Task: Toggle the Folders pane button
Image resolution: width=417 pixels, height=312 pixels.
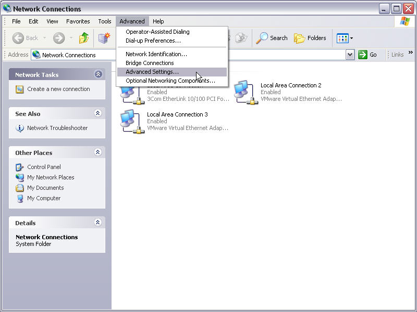Action: (x=310, y=38)
